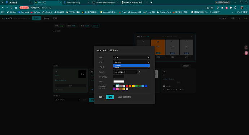The image size is (249, 135).
Task: Open the Spools tab in mUlt1ACE header
Action: pyautogui.click(x=46, y=18)
